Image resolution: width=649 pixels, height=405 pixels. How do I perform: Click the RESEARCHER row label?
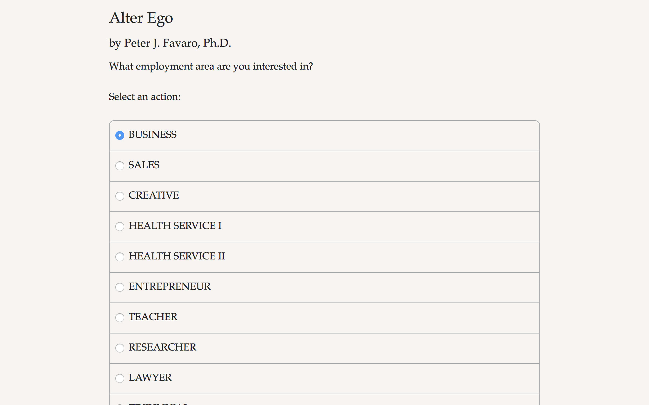click(x=162, y=347)
